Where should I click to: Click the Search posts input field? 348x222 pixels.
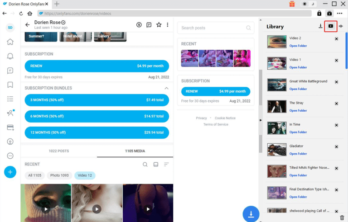point(212,28)
